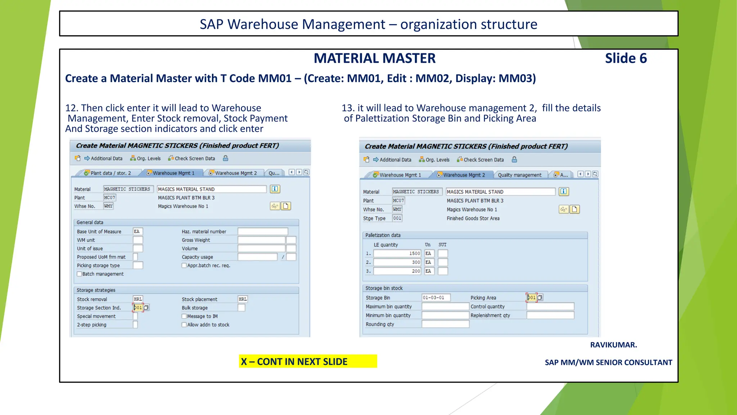Click the Base Unit of Measure field EA
The width and height of the screenshot is (737, 415).
pyautogui.click(x=138, y=231)
